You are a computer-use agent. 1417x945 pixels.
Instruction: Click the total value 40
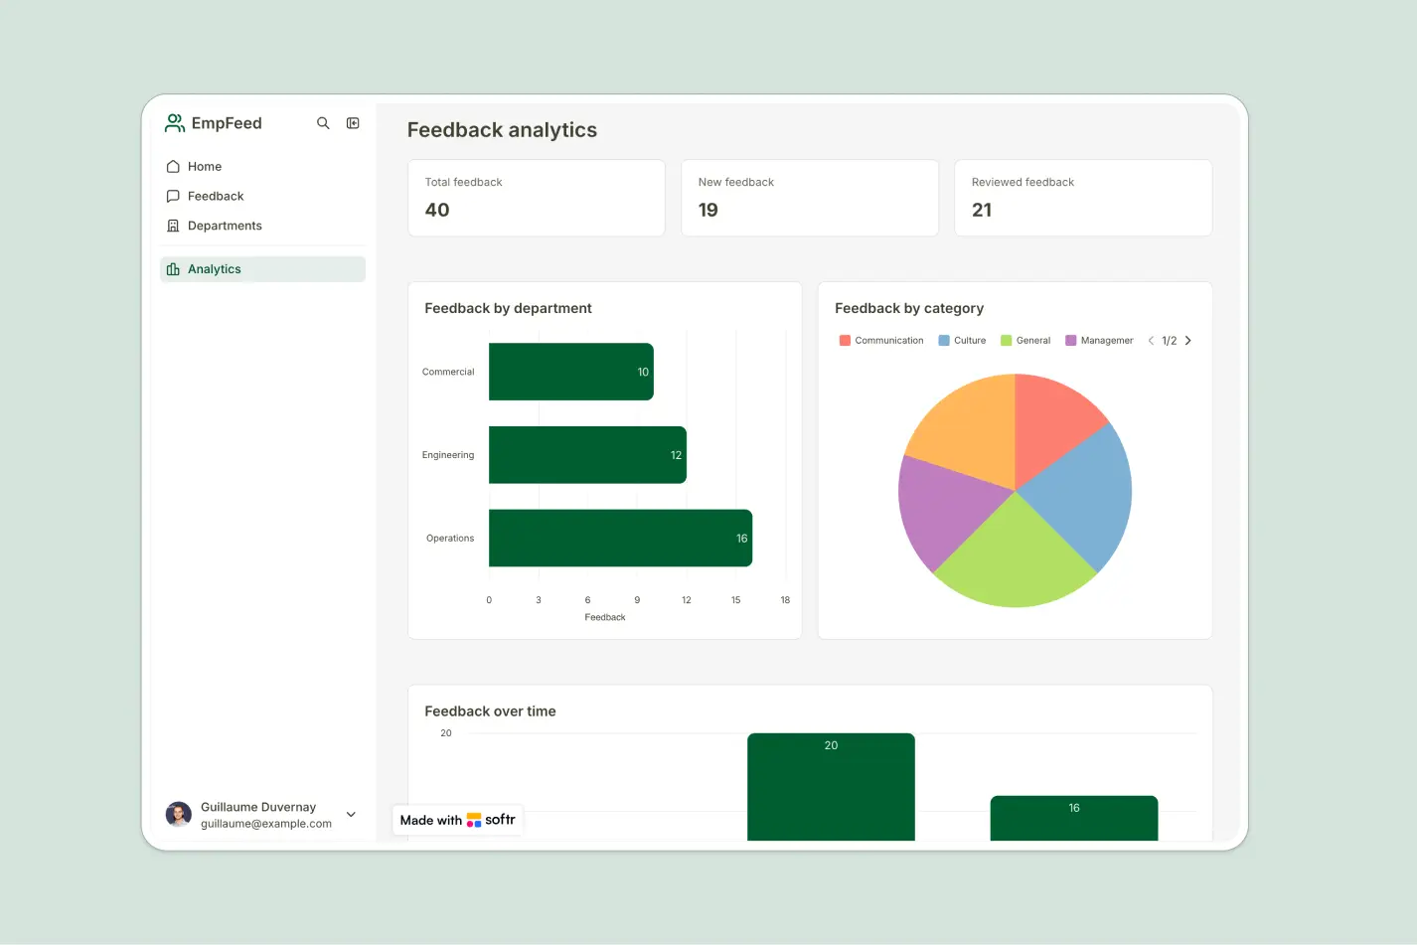point(437,210)
